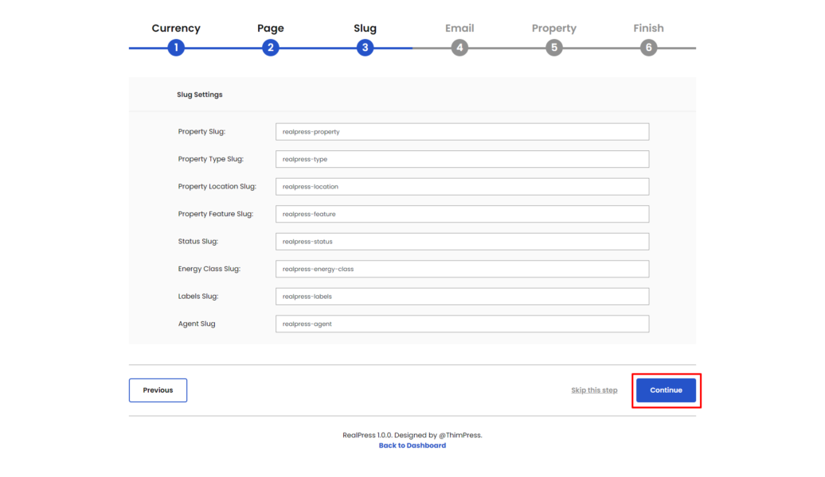The height and width of the screenshot is (477, 825).
Task: Click step 4 Email circle
Action: pyautogui.click(x=459, y=48)
